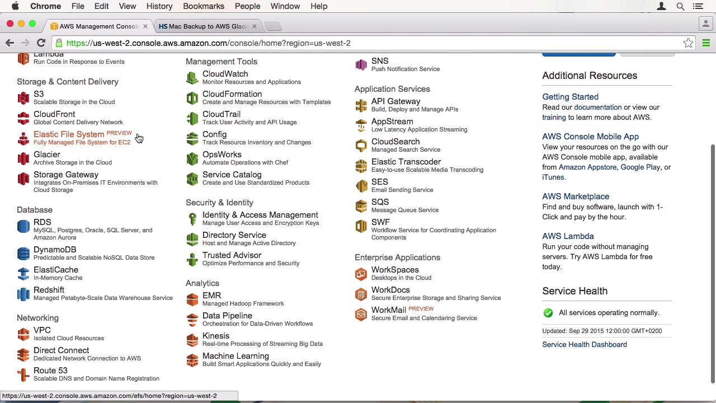Click the OpsWorks icon

click(192, 158)
